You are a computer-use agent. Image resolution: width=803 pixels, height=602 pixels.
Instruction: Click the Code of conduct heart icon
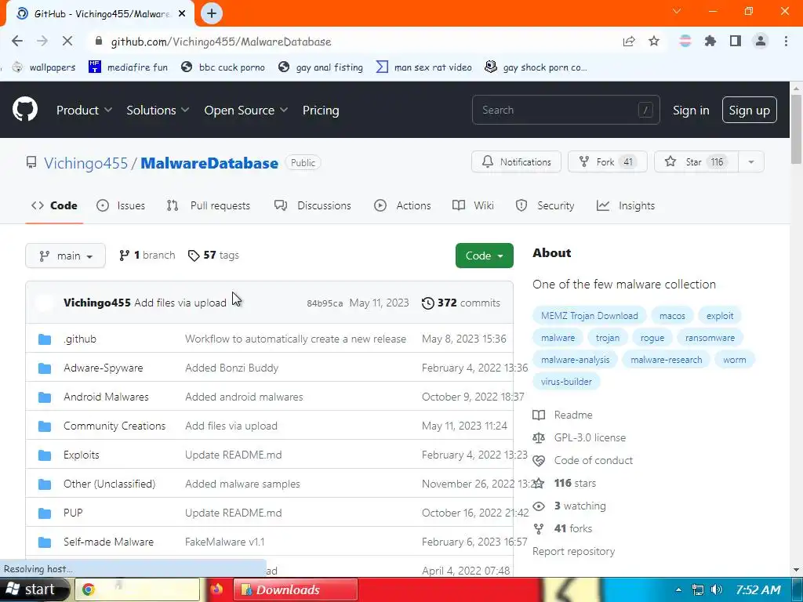539,461
